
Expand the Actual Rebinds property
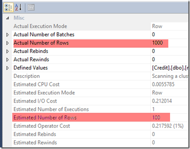pyautogui.click(x=8, y=51)
